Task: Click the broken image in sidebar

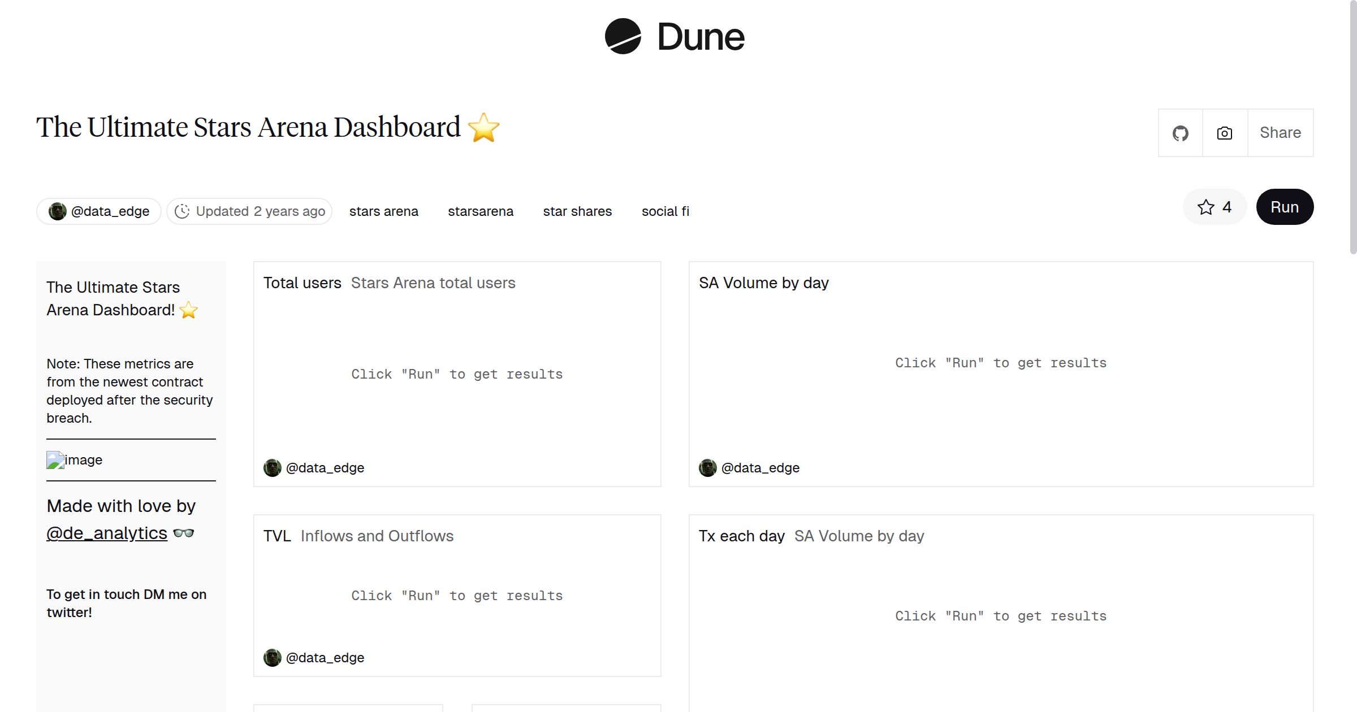Action: pyautogui.click(x=55, y=460)
